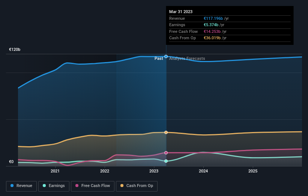Image resolution: width=308 pixels, height=196 pixels.
Task: Toggle the Cash From Op legend button
Action: click(137, 186)
